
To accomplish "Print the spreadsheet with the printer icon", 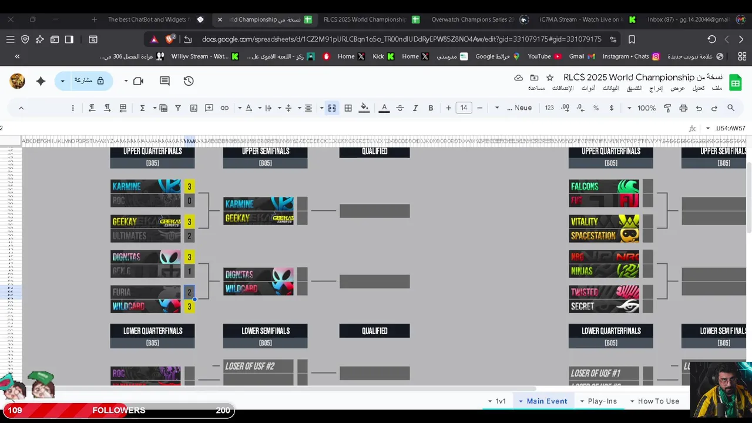I will 683,108.
